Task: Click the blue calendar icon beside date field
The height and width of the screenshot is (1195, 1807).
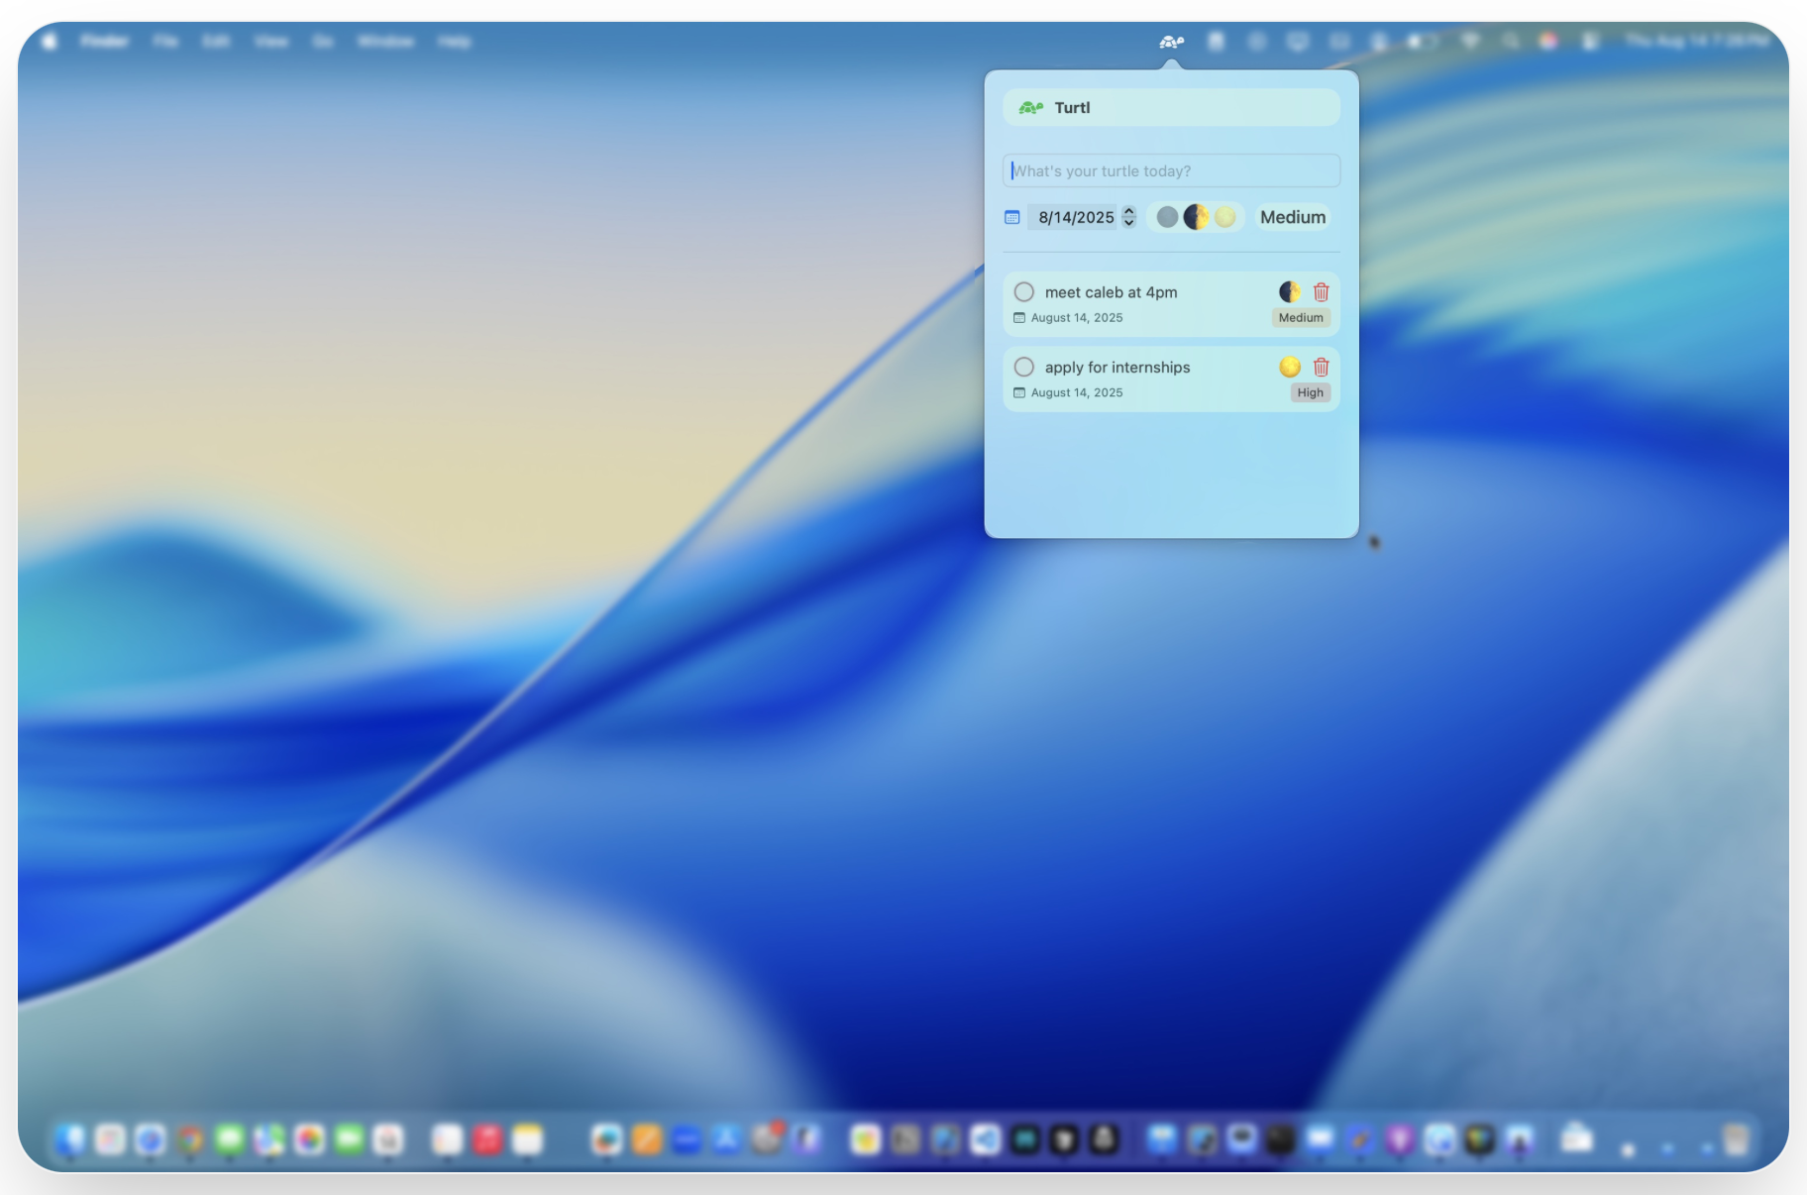Action: [x=1011, y=217]
